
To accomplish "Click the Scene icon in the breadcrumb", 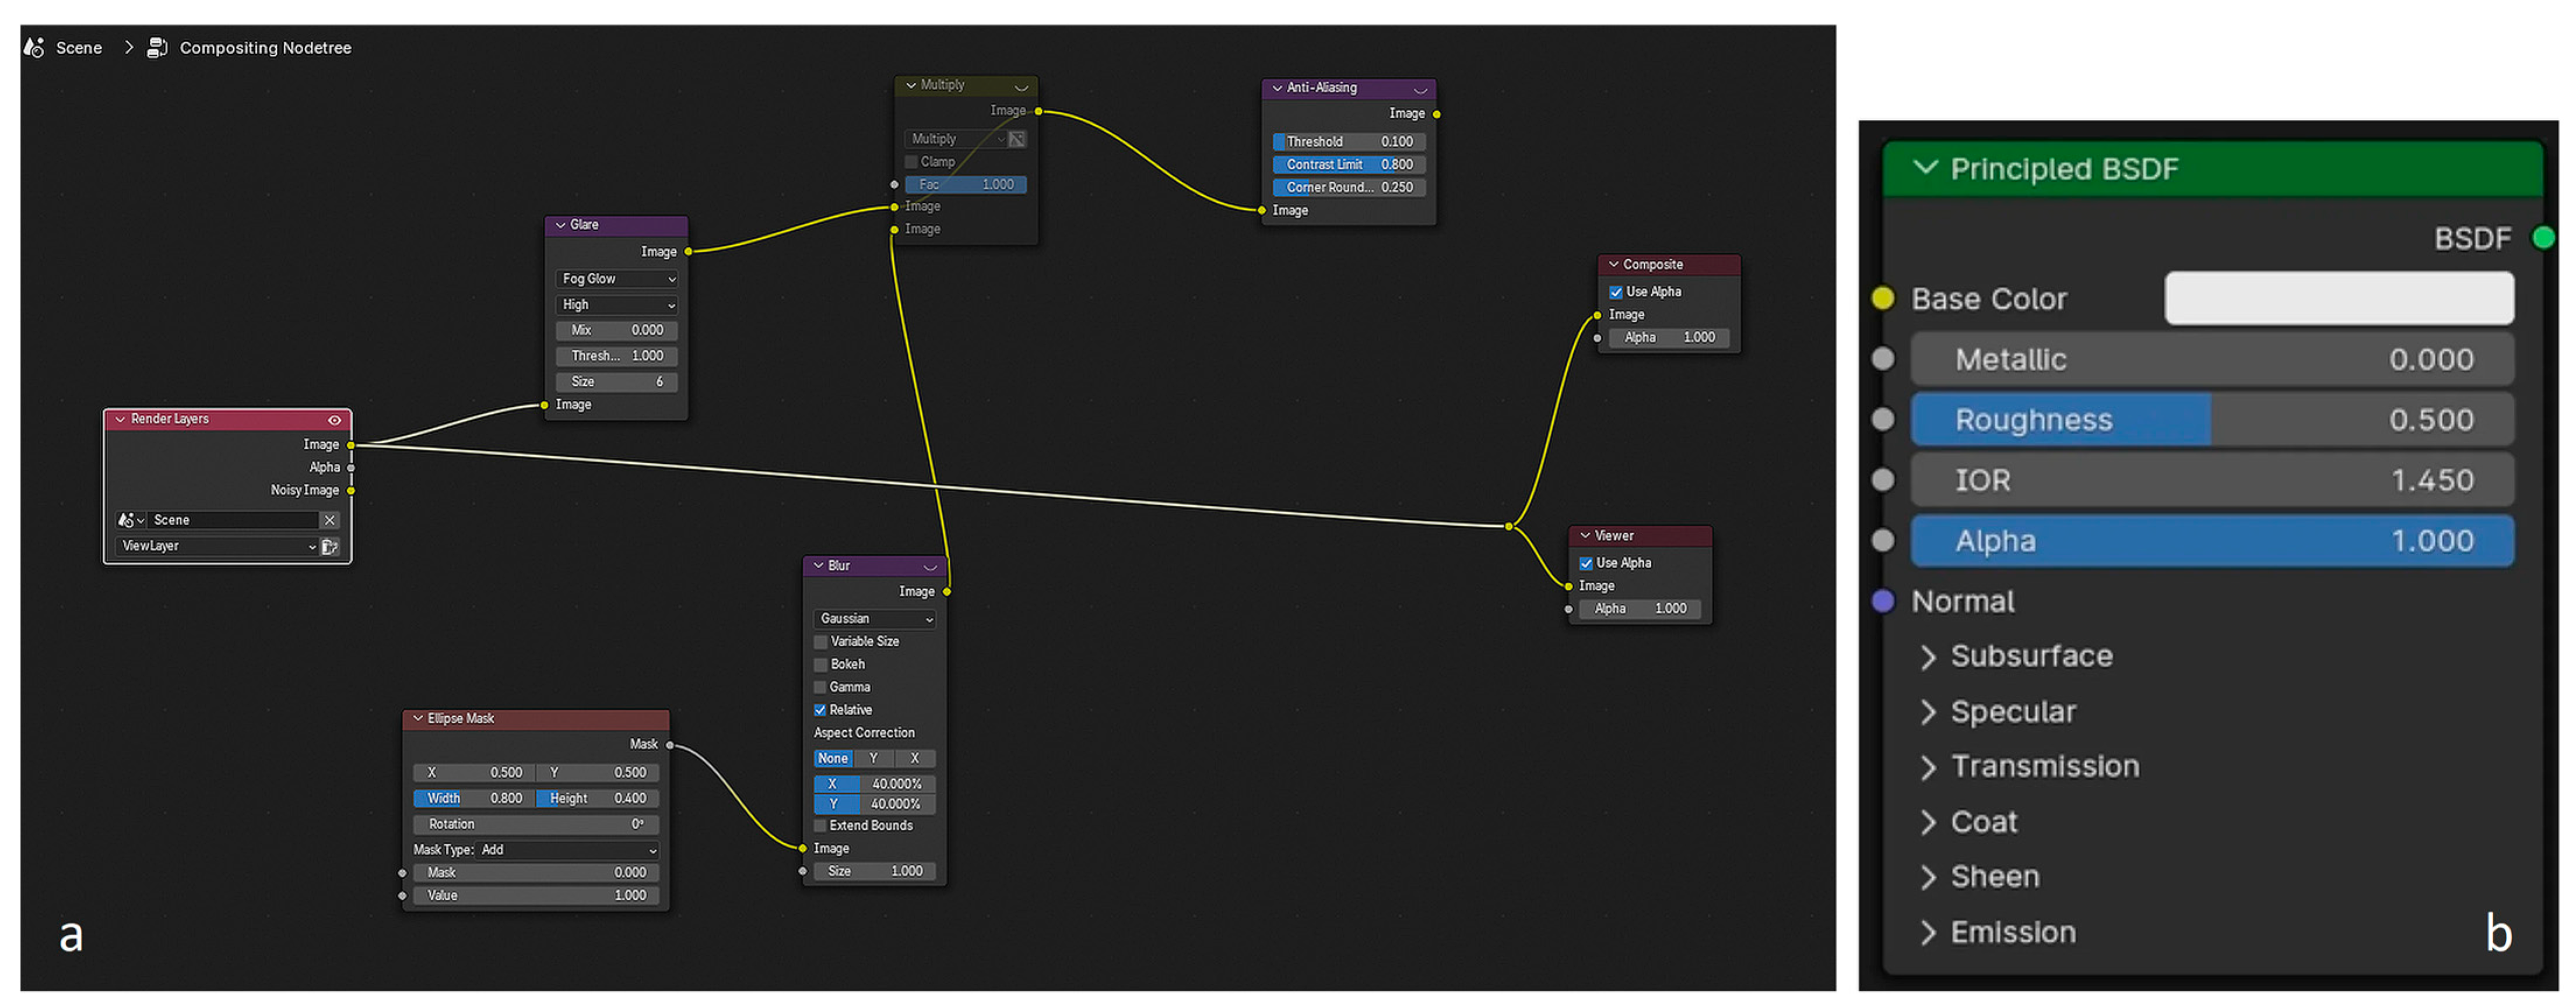I will pos(34,47).
